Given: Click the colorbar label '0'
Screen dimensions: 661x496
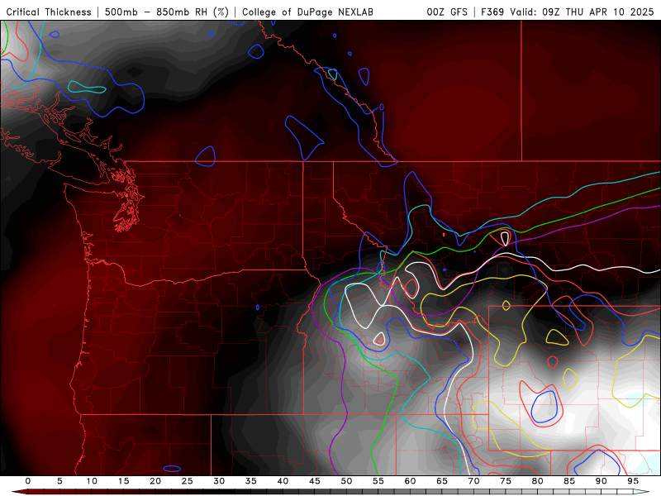Looking at the screenshot, I should 28,481.
